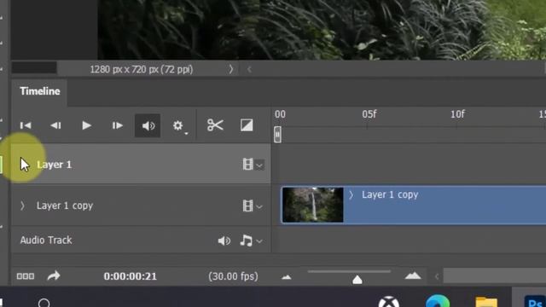The image size is (546, 307).
Task: Toggle audio playback speaker button
Action: click(x=148, y=125)
